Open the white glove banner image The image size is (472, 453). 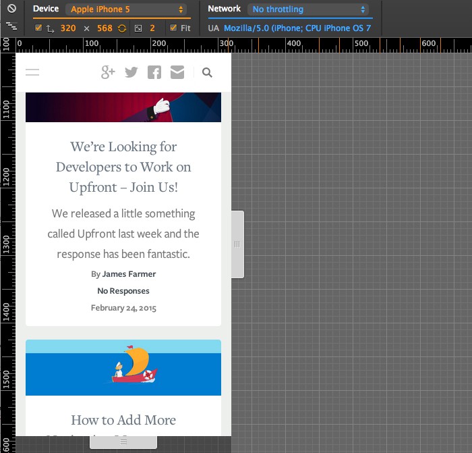123,107
